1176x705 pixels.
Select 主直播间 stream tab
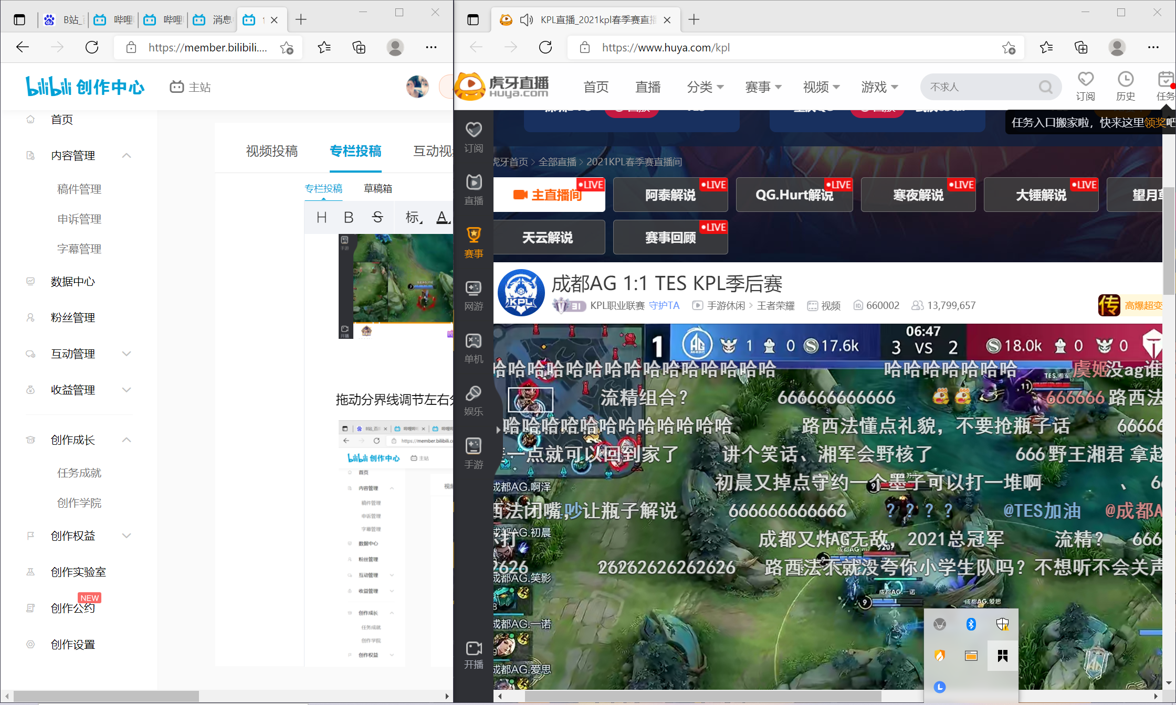pyautogui.click(x=549, y=195)
